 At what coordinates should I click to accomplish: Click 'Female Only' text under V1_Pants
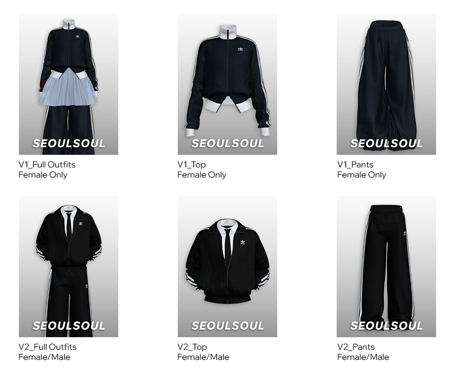click(362, 175)
